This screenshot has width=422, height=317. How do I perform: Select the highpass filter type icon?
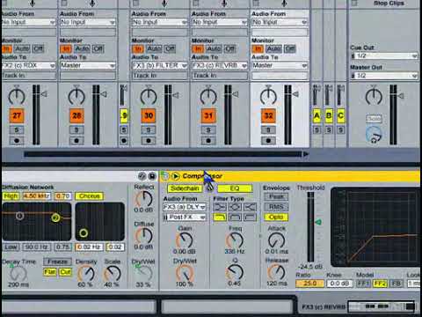[250, 217]
